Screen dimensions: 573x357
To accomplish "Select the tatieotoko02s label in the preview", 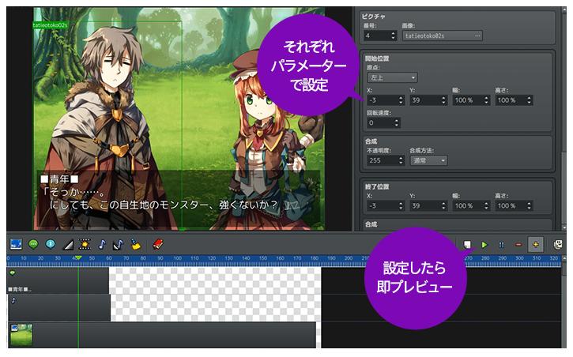I will pyautogui.click(x=50, y=24).
